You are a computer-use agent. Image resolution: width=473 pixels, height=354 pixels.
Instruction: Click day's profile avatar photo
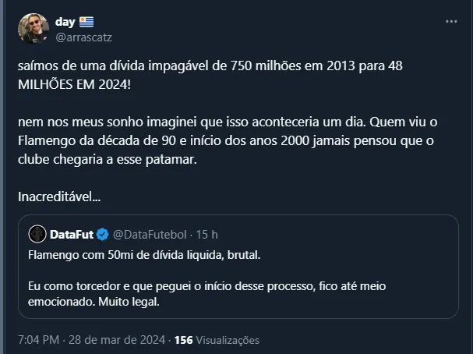[34, 29]
